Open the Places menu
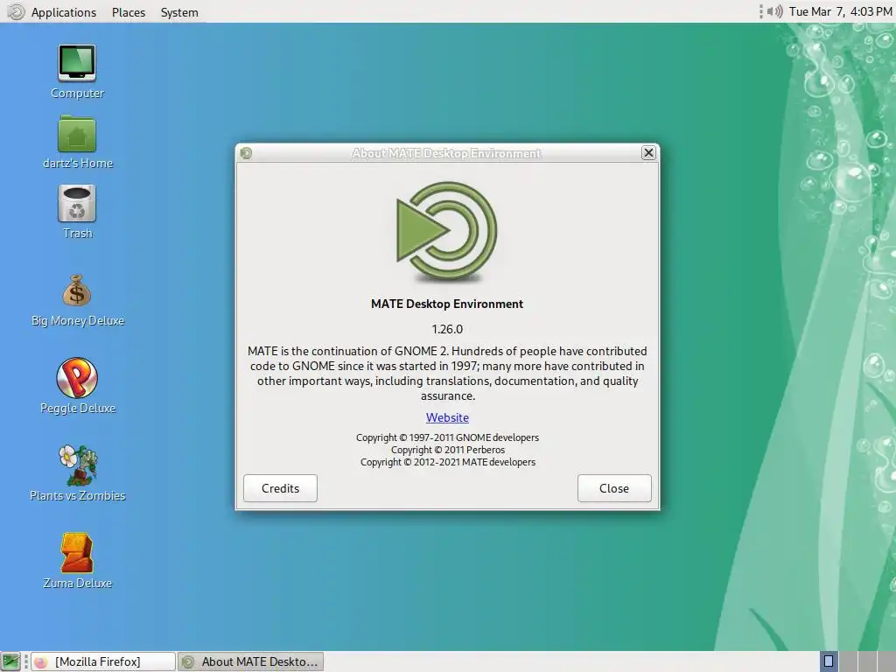 coord(129,12)
